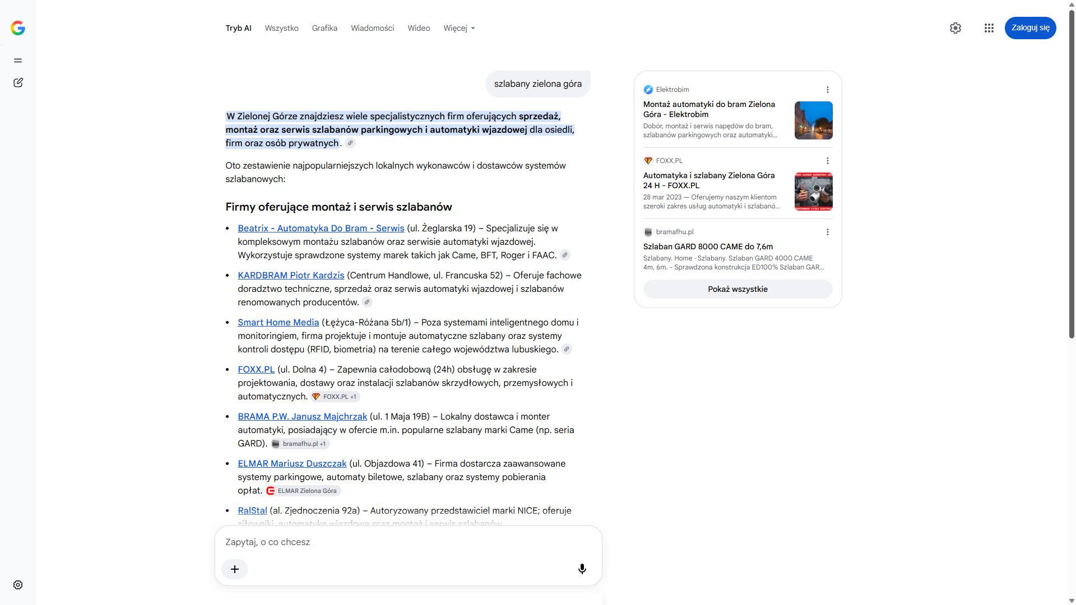Image resolution: width=1076 pixels, height=605 pixels.
Task: Open ELMAR Mariusz Duszczak link
Action: point(292,464)
